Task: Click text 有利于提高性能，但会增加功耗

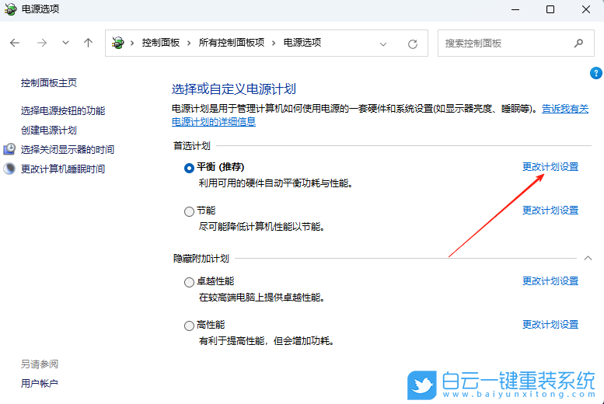Action: tap(267, 341)
